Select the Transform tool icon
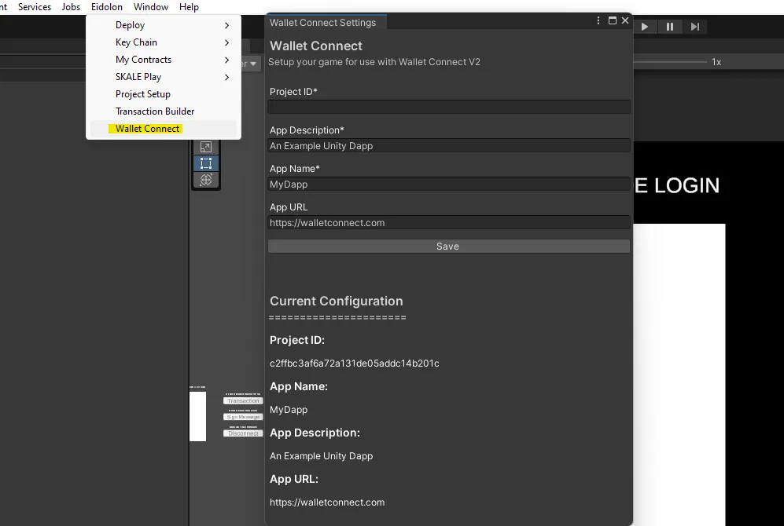Screen dimensions: 784x526 click(206, 180)
